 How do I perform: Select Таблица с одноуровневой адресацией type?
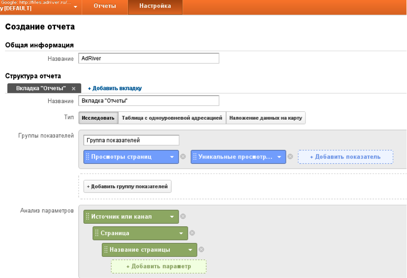(172, 118)
